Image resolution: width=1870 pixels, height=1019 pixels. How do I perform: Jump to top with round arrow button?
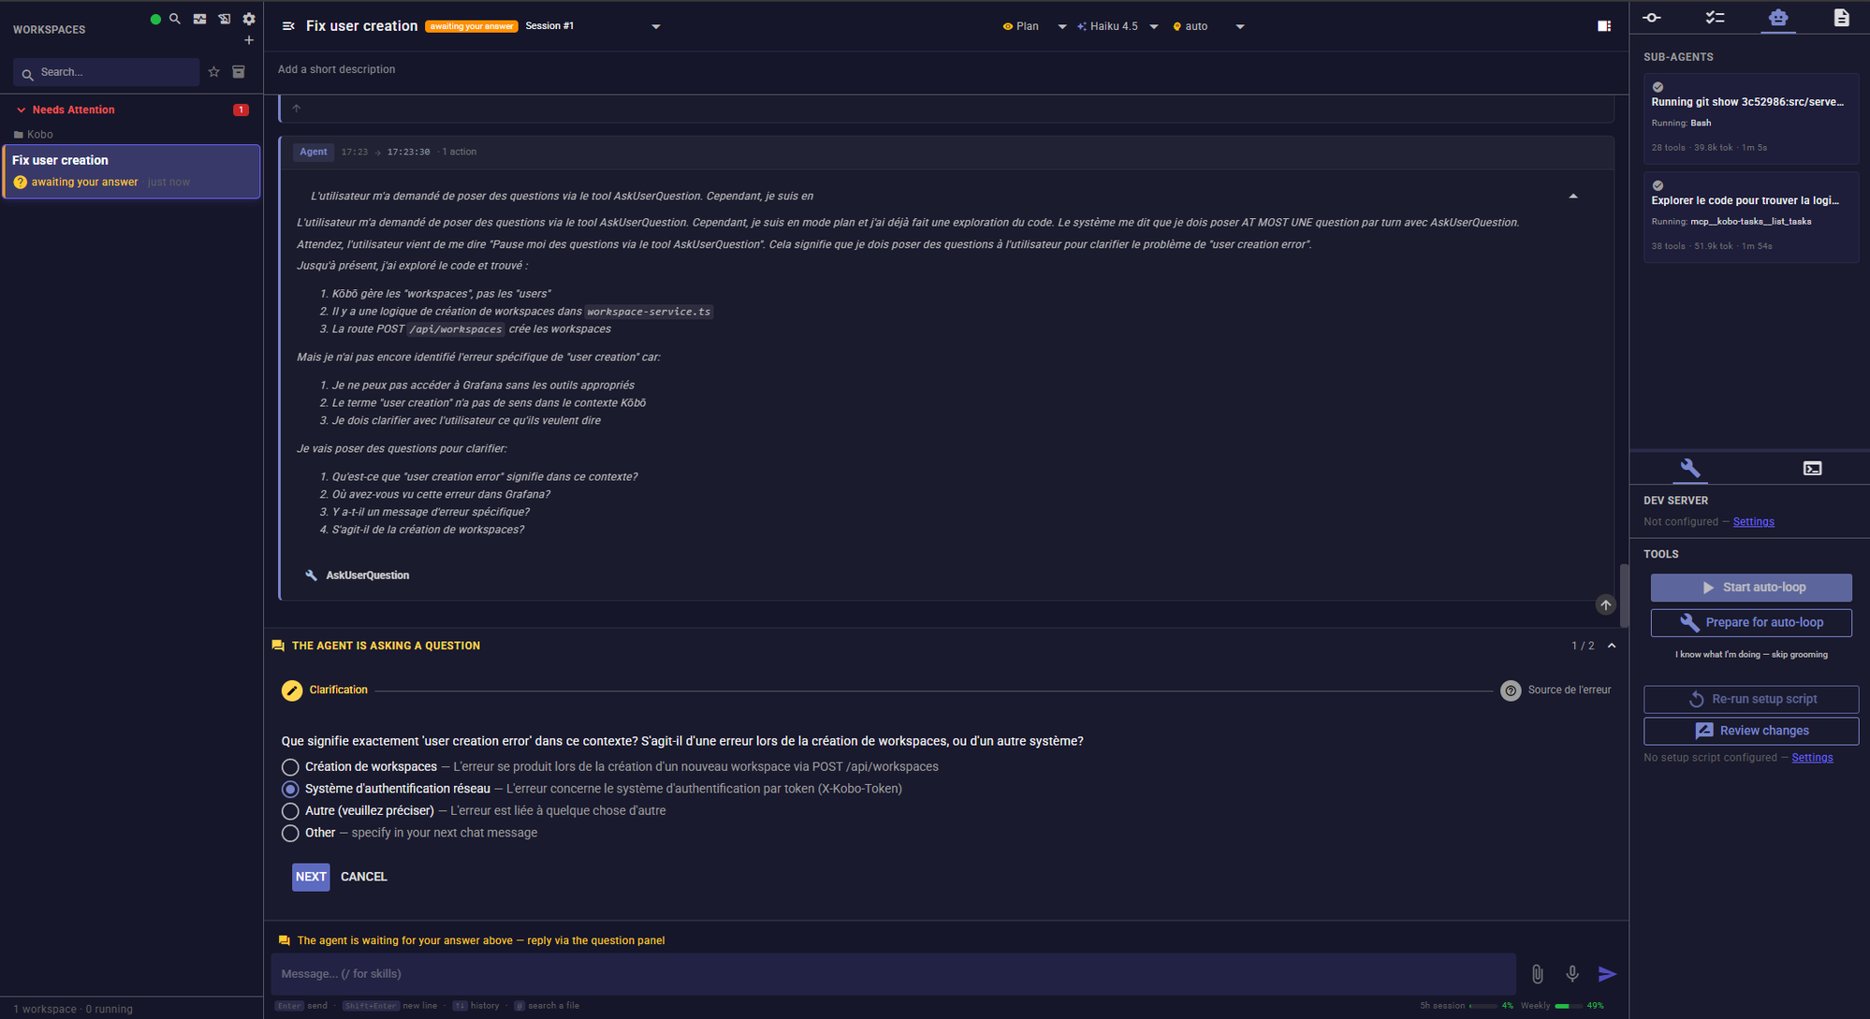point(1605,605)
